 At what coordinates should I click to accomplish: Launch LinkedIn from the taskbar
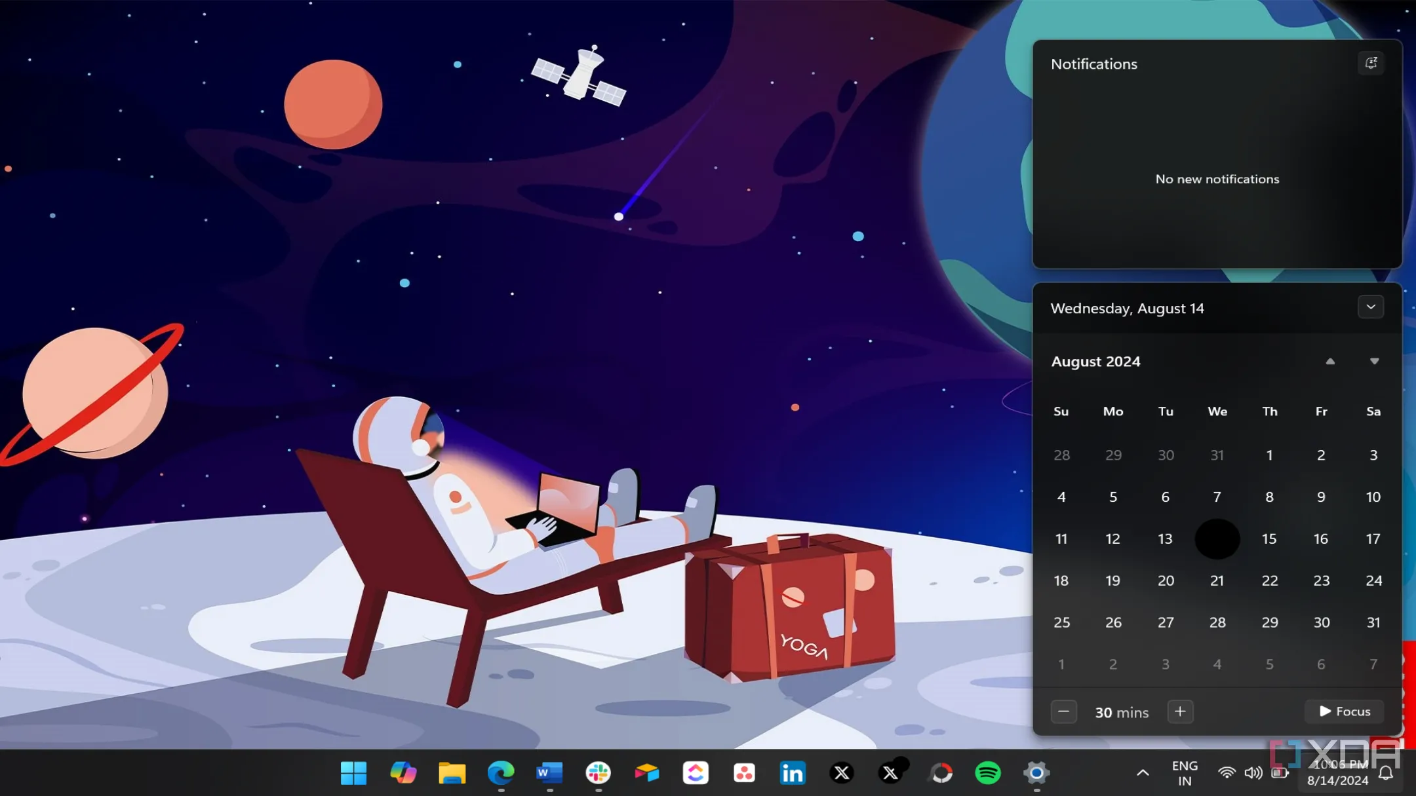[x=793, y=773]
